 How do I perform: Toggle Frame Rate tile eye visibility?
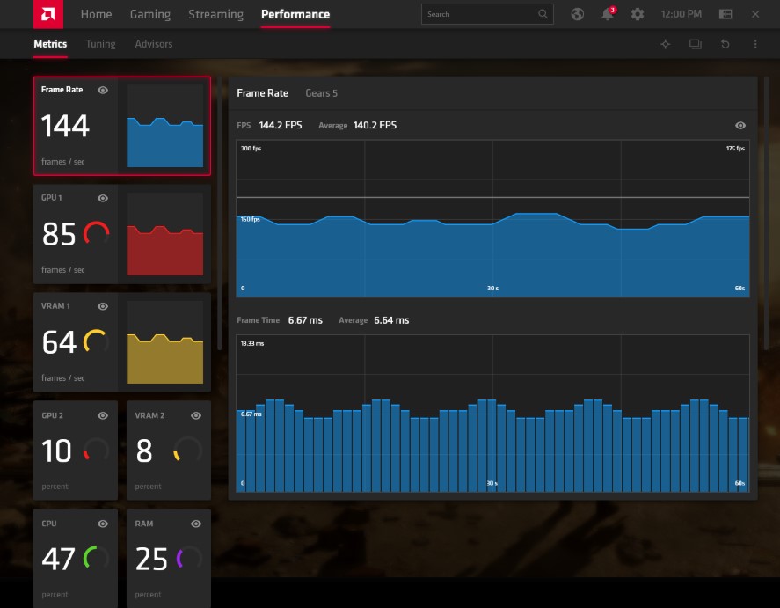pyautogui.click(x=103, y=90)
